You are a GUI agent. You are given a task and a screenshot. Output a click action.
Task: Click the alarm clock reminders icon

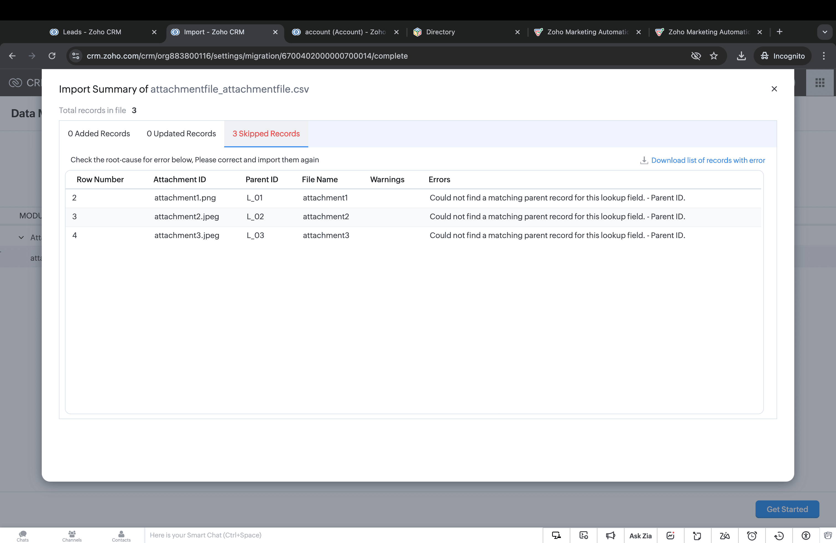(752, 535)
